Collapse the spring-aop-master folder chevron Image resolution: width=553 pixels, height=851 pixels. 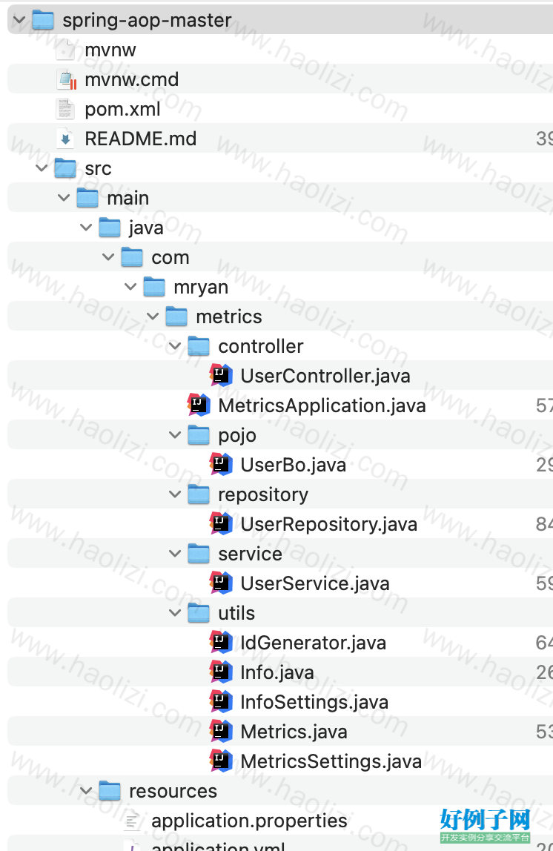click(x=19, y=20)
